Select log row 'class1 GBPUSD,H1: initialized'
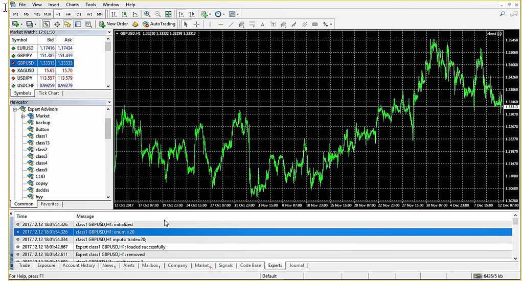Image resolution: width=522 pixels, height=281 pixels. tap(263, 224)
